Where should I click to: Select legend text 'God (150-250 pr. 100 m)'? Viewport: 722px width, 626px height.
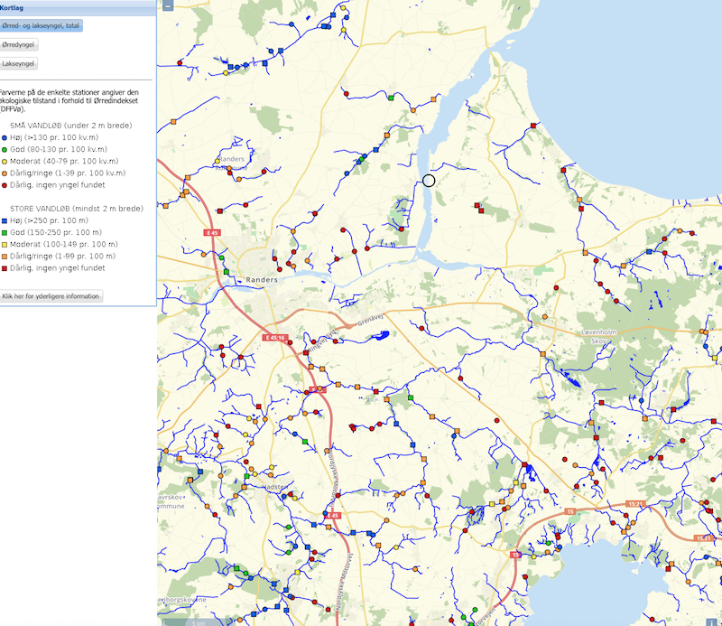[56, 232]
